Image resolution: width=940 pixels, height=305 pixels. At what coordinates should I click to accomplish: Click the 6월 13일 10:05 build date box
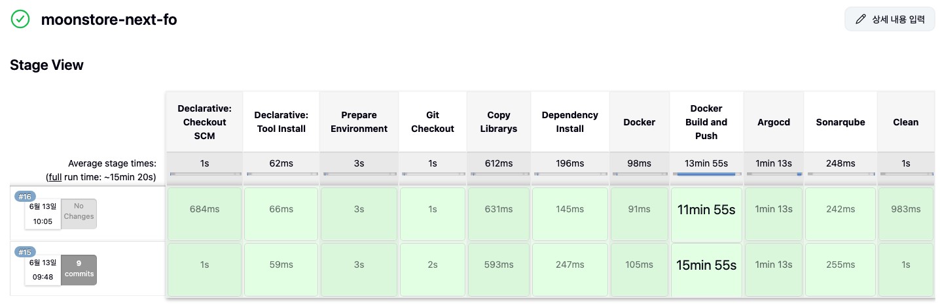pos(43,214)
